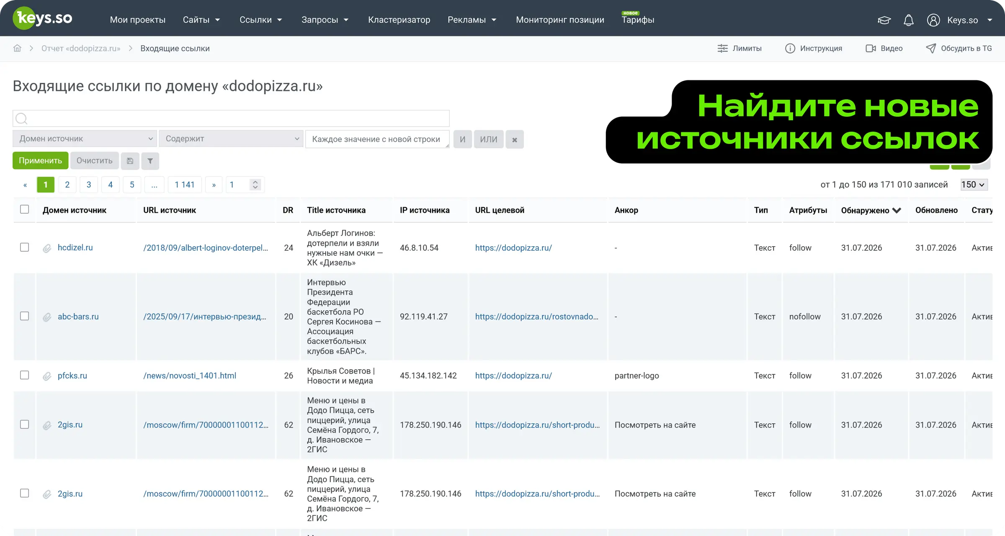Viewport: 1005px width, 536px height.
Task: Expand the Ссылки menu
Action: (261, 20)
